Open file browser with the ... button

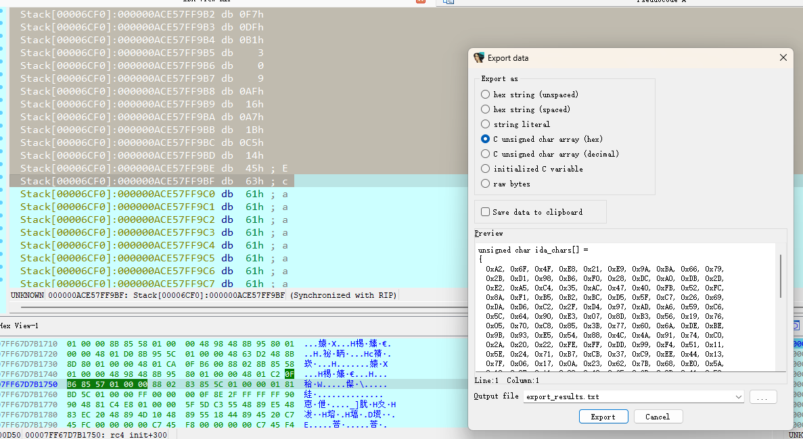tap(763, 396)
